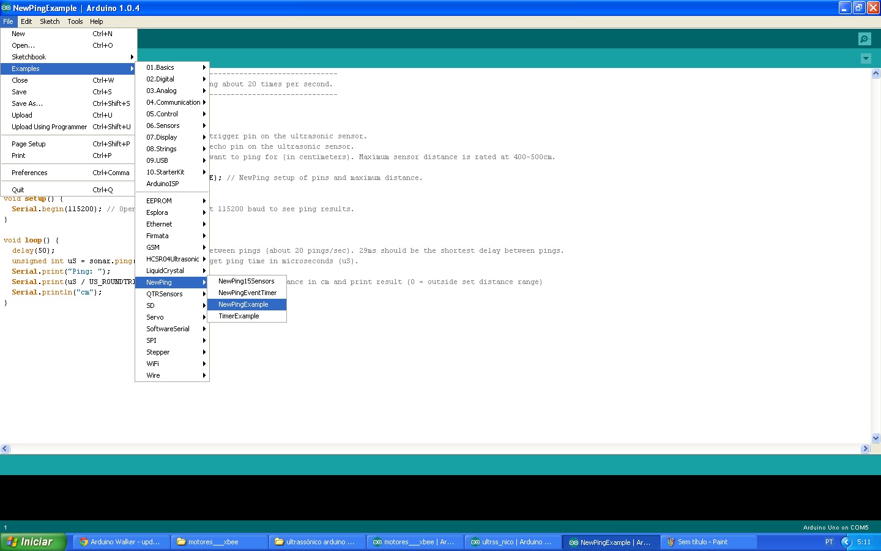This screenshot has height=551, width=881.
Task: Open NewPing15Sensors example
Action: pyautogui.click(x=247, y=281)
